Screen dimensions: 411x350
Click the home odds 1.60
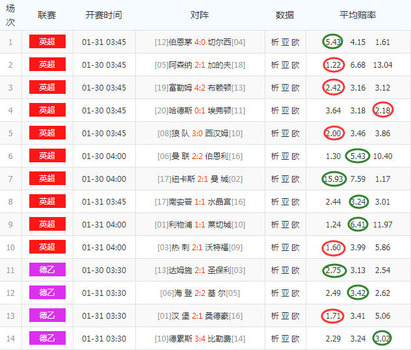pos(333,248)
